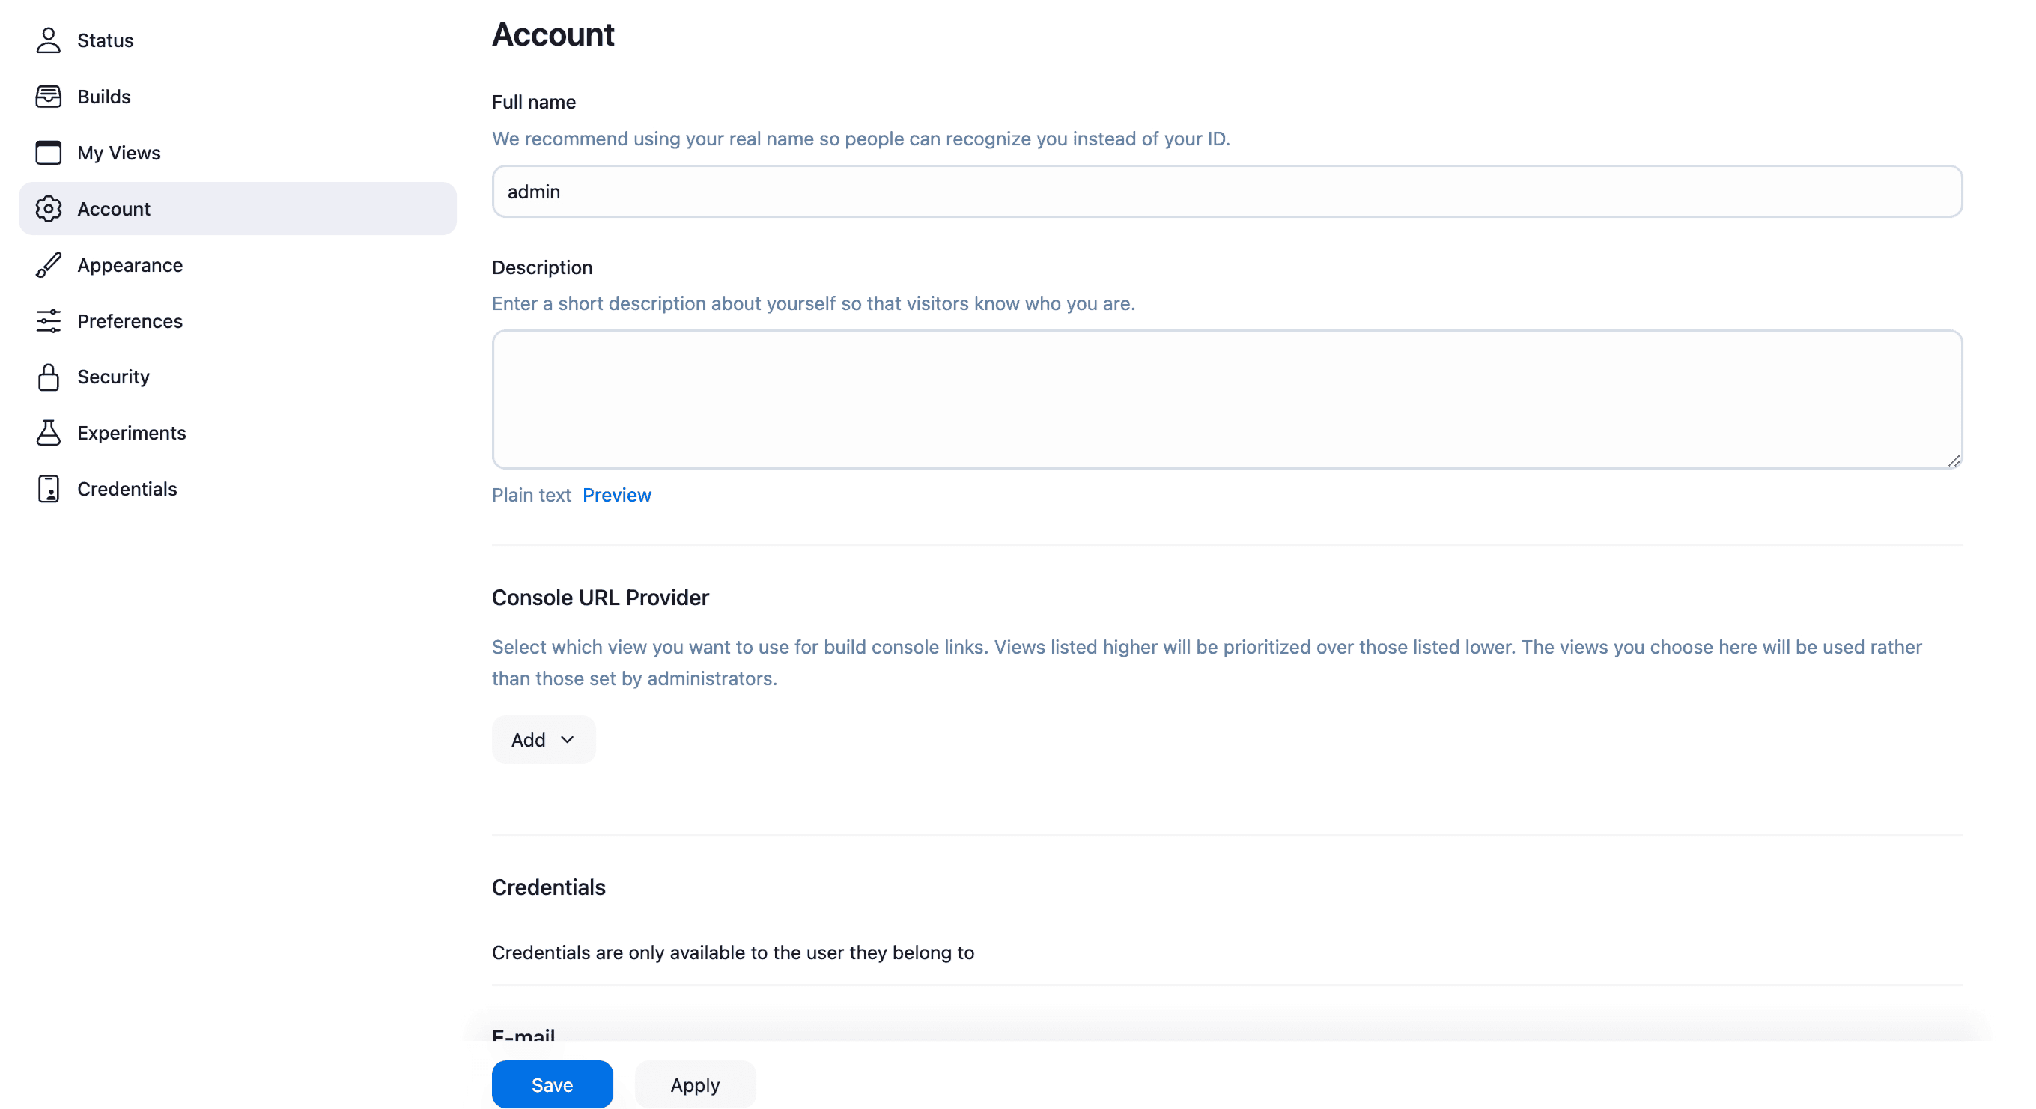
Task: Click the Preview link below Description
Action: pos(616,495)
